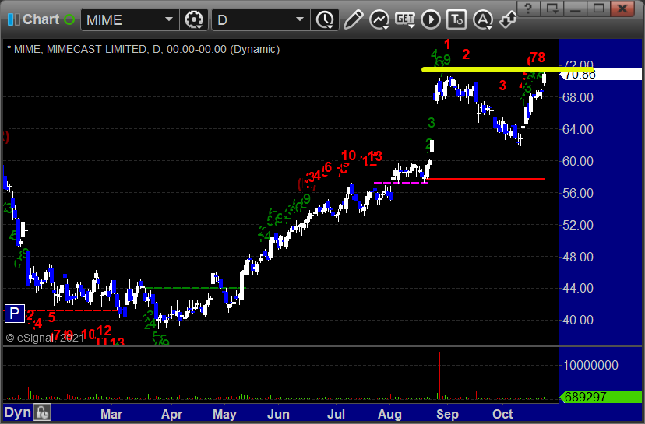Click the green symbol link circle
The image size is (645, 424).
point(69,19)
